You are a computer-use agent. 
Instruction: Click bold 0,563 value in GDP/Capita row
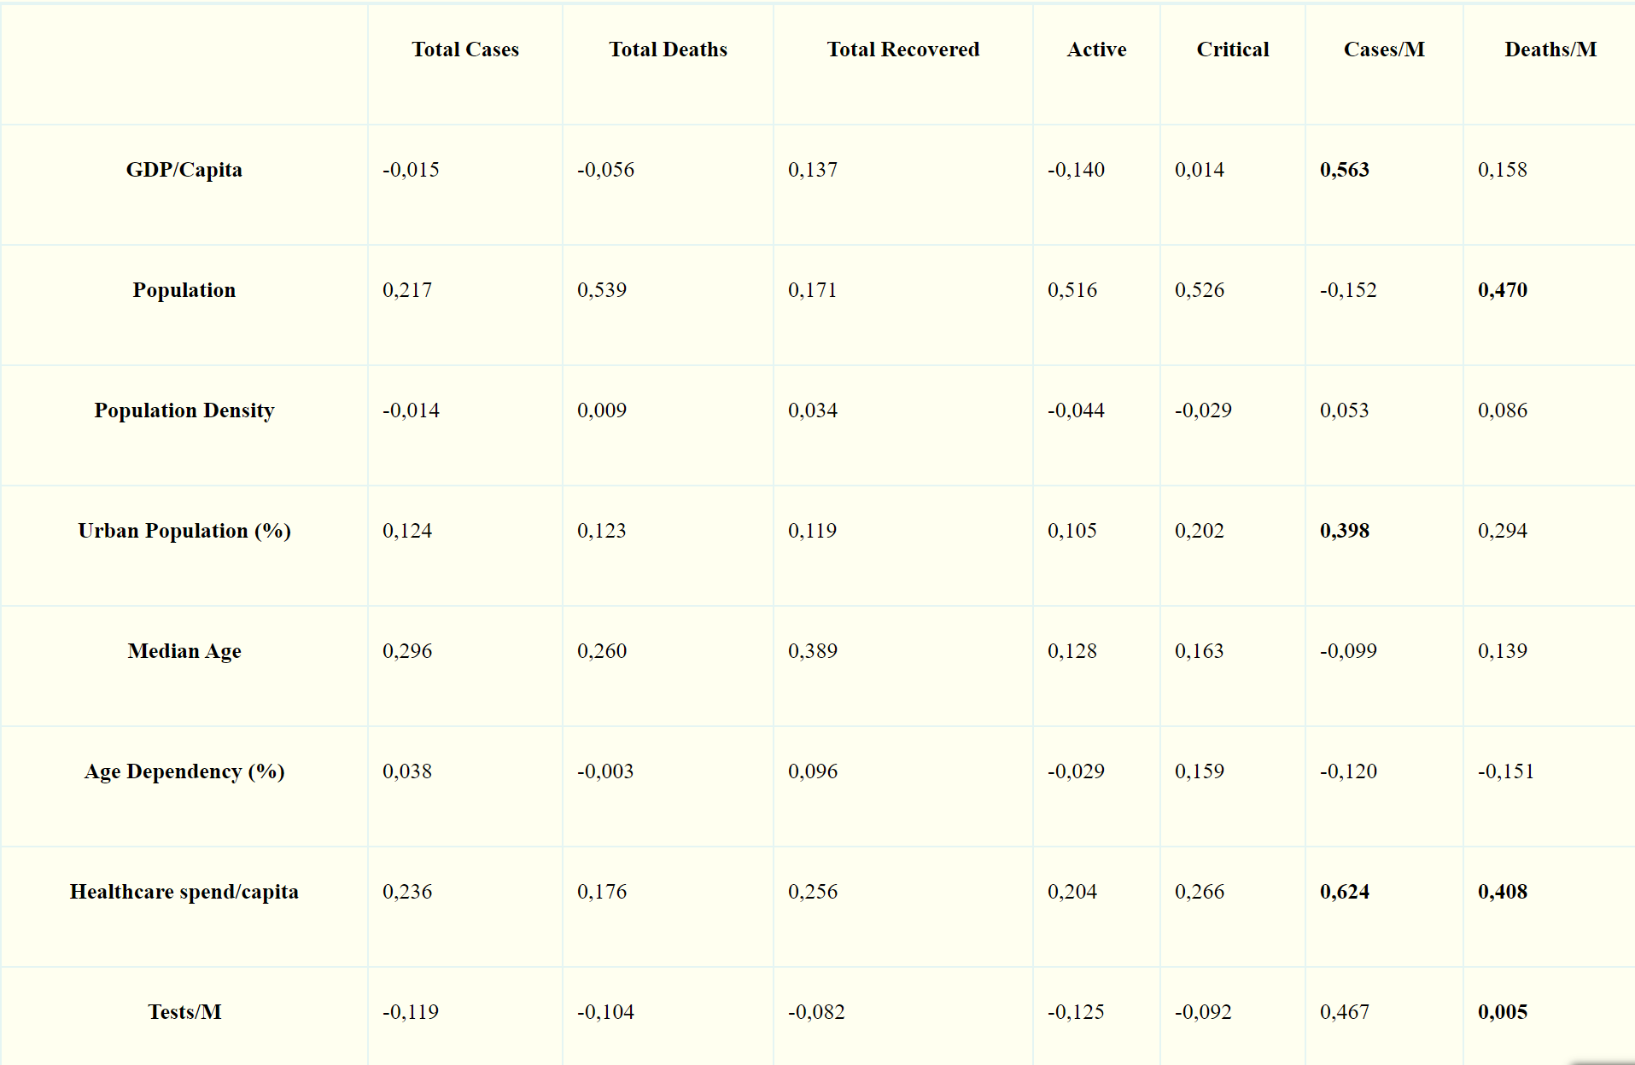tap(1344, 170)
